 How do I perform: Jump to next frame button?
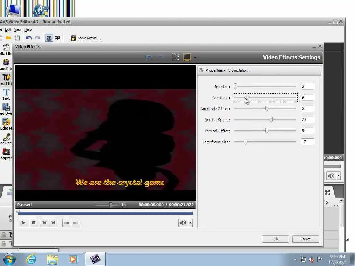(53, 223)
